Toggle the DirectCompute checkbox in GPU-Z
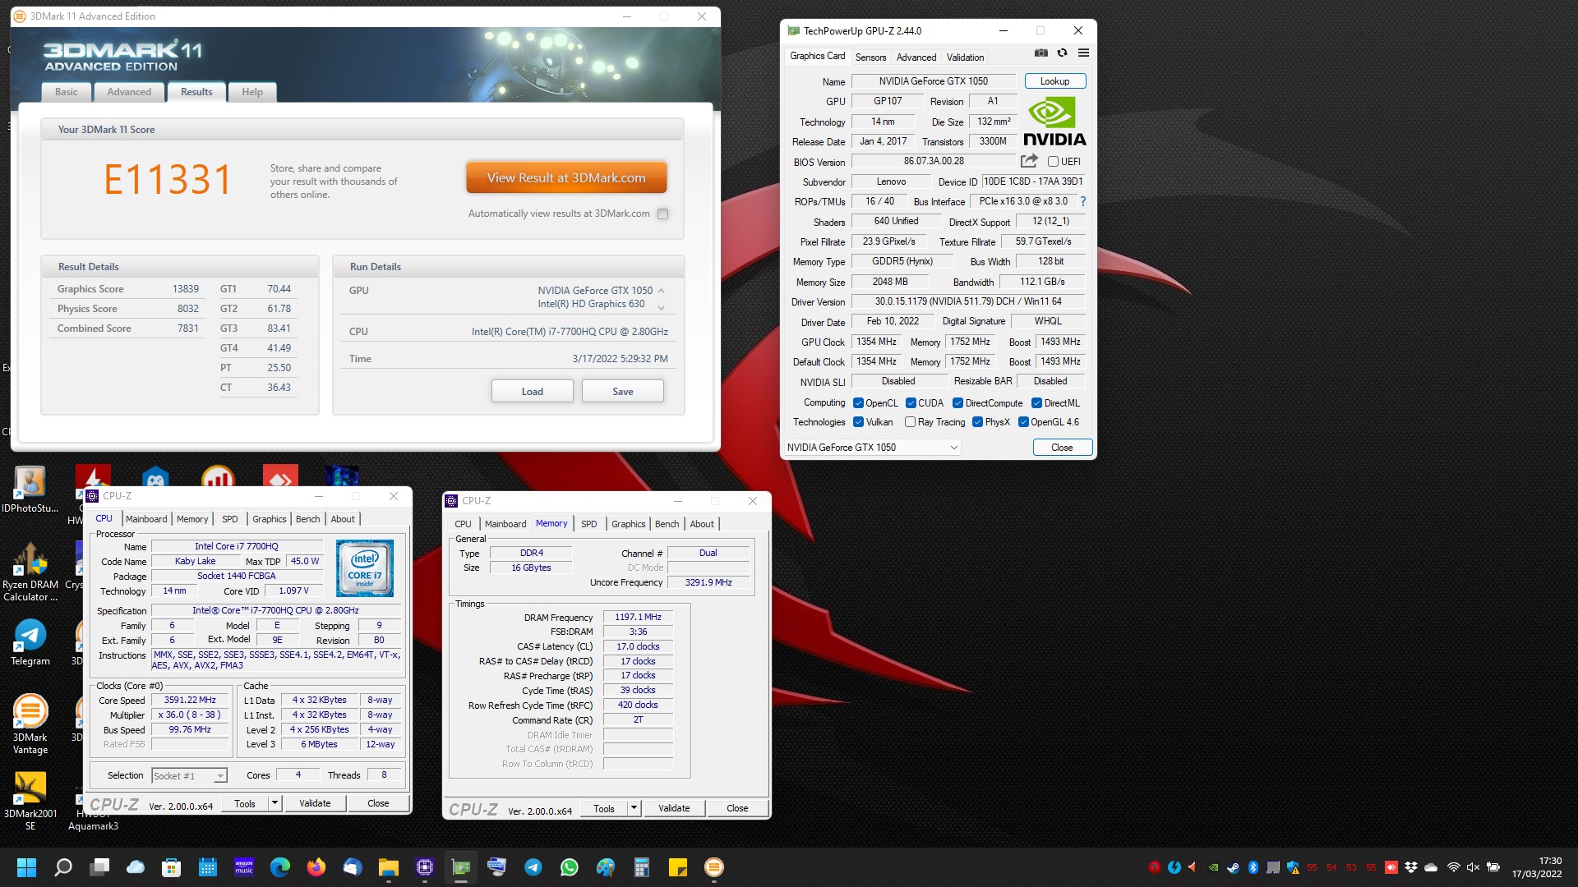 (957, 403)
